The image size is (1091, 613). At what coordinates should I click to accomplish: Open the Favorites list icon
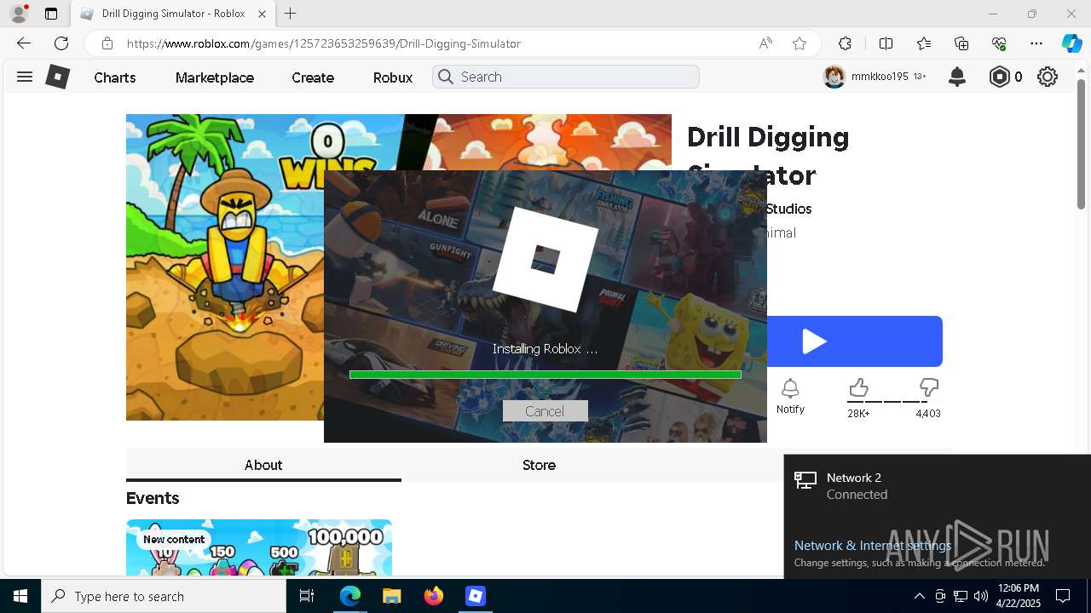coord(924,43)
